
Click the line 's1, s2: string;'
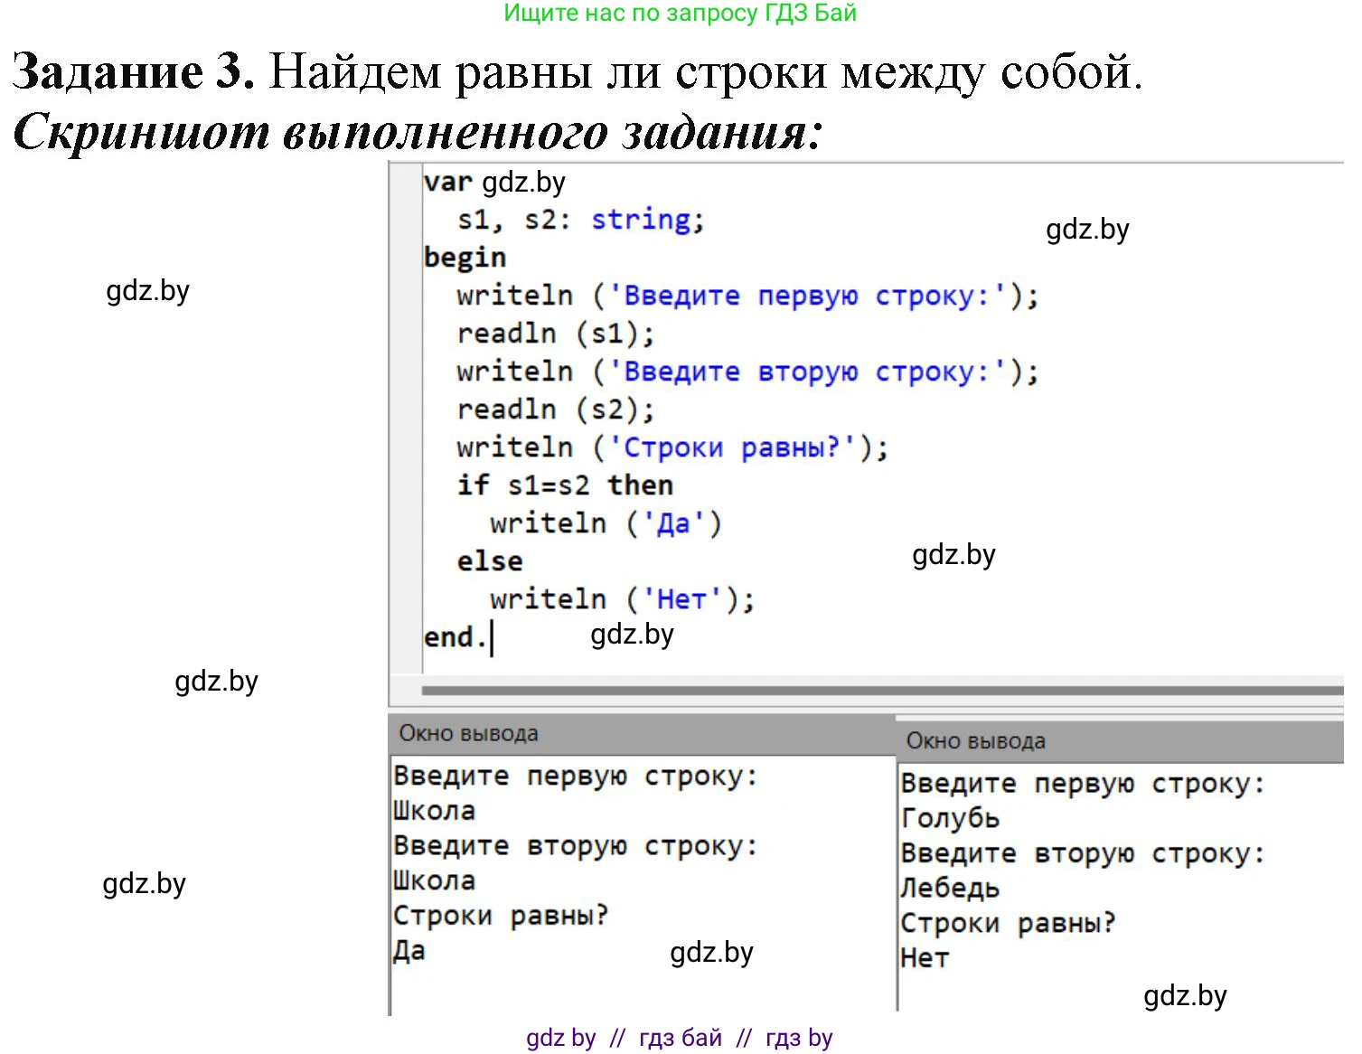[x=580, y=220]
